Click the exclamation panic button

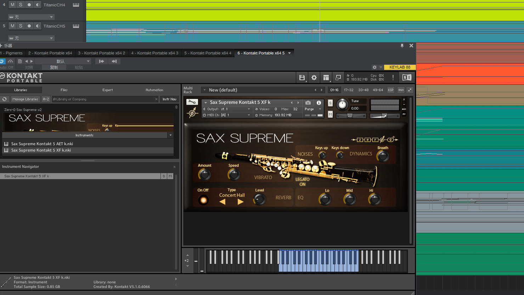pos(393,77)
